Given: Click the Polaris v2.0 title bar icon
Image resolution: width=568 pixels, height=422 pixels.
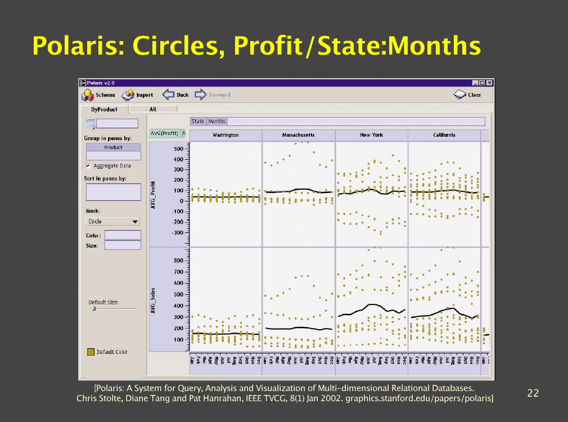Looking at the screenshot, I should 83,83.
